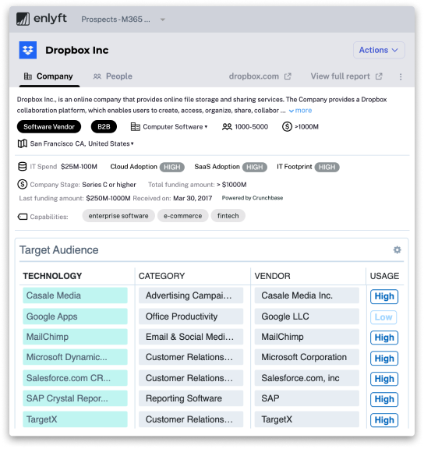Click the Microsoft Dynamic... technology cell

pyautogui.click(x=75, y=357)
